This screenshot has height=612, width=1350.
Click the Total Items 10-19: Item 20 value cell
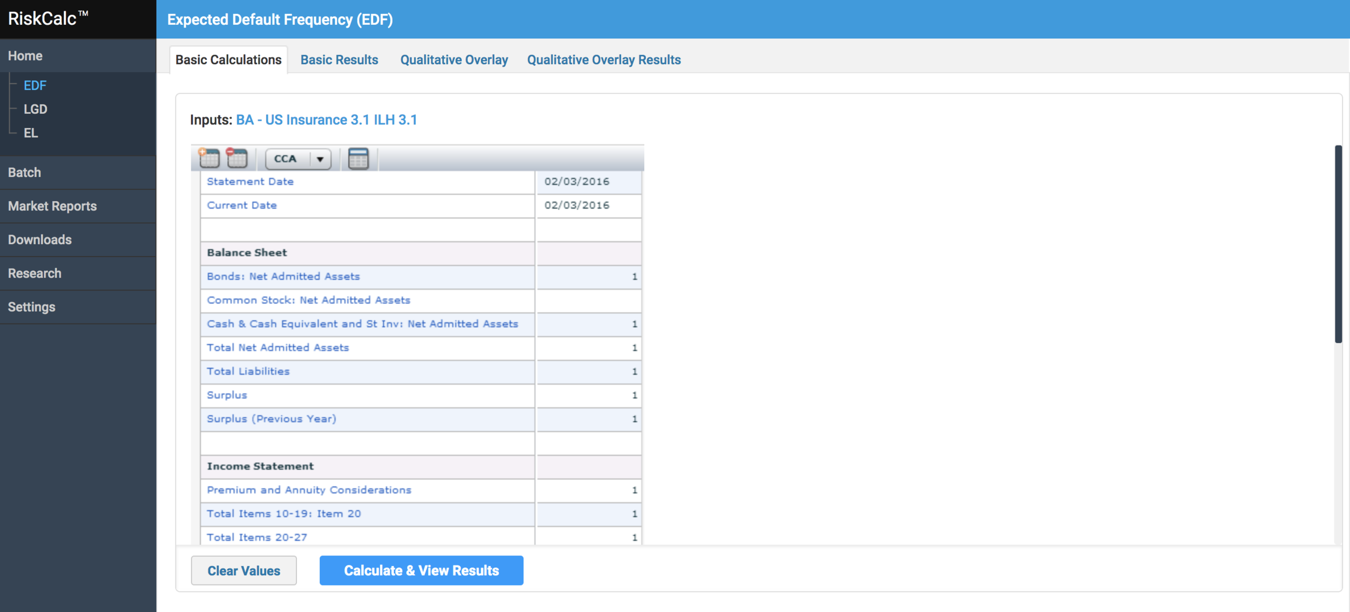point(589,514)
